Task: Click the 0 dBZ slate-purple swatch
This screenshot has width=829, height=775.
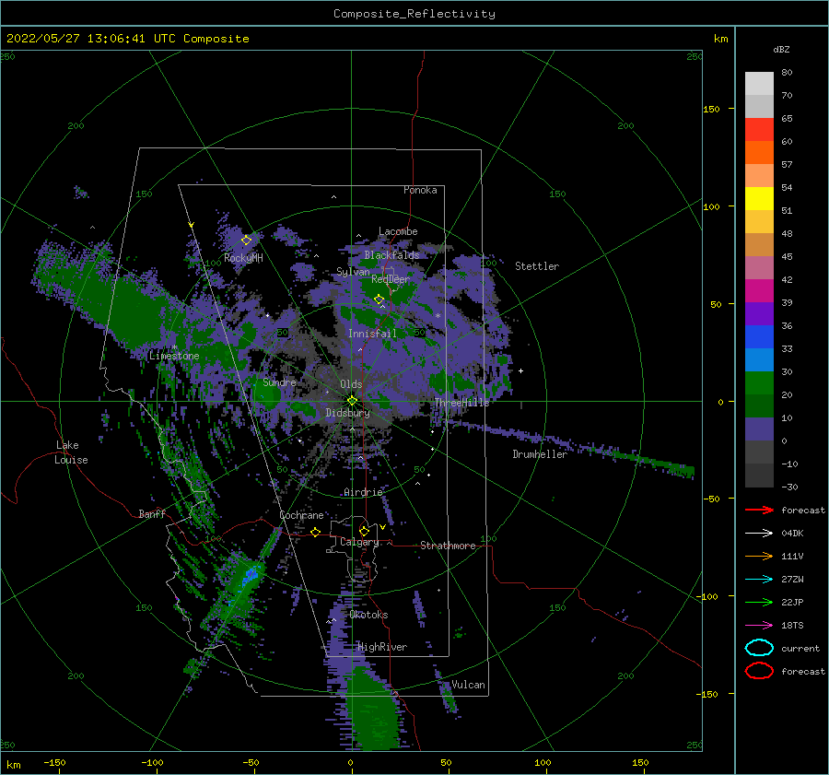Action: [x=759, y=429]
